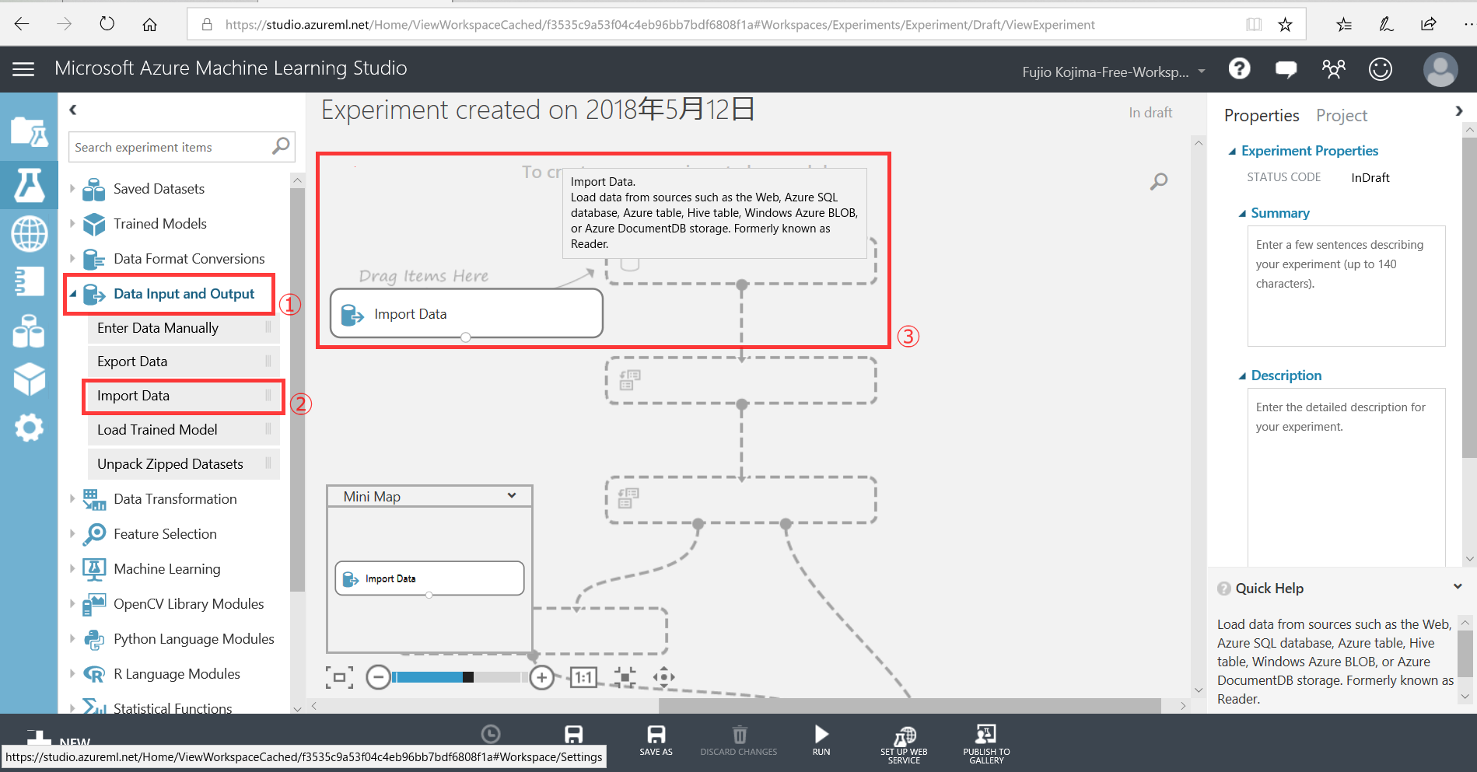This screenshot has height=772, width=1477.
Task: Click the pan control icon
Action: (663, 677)
